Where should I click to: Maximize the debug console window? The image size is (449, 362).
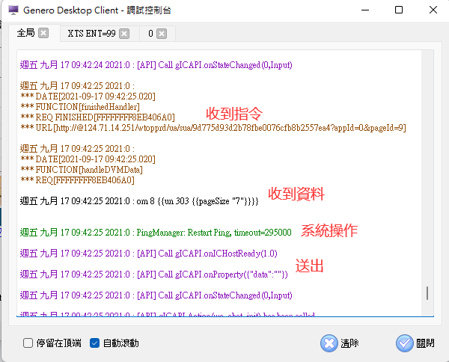[x=399, y=10]
